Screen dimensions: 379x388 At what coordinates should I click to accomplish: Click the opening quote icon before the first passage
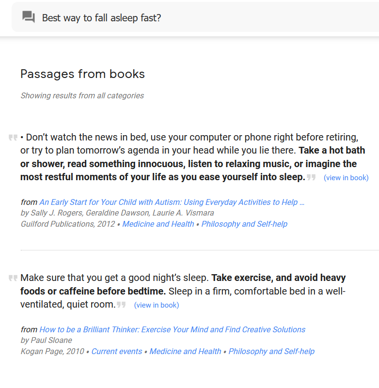[x=13, y=137]
